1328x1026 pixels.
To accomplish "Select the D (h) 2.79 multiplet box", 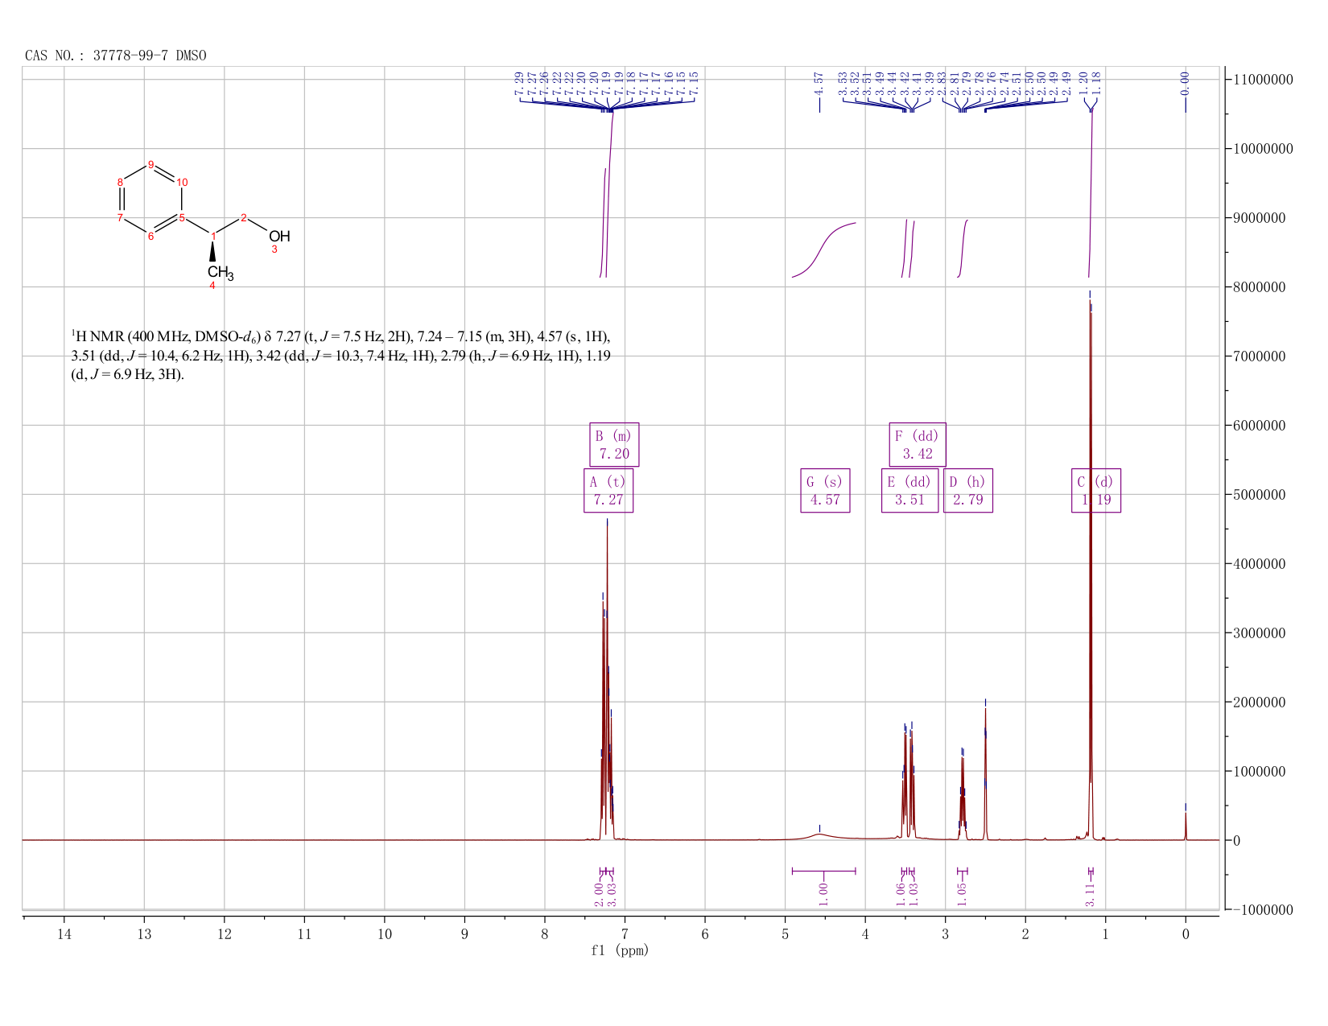I will click(x=968, y=490).
